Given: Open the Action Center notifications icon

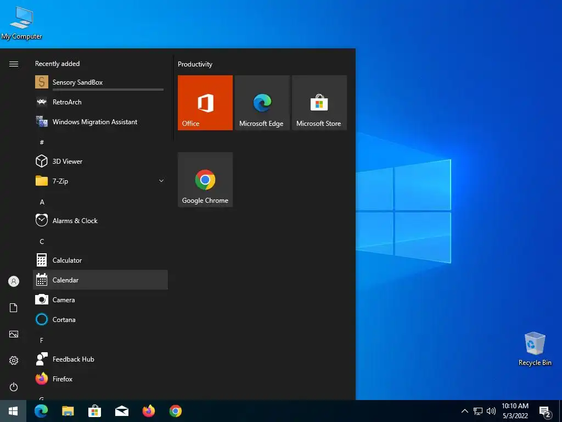Looking at the screenshot, I should [545, 412].
